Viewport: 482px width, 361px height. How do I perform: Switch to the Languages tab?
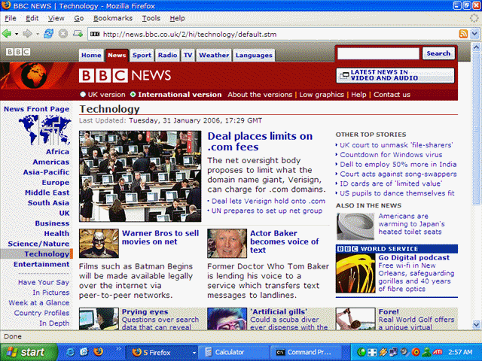pos(254,55)
